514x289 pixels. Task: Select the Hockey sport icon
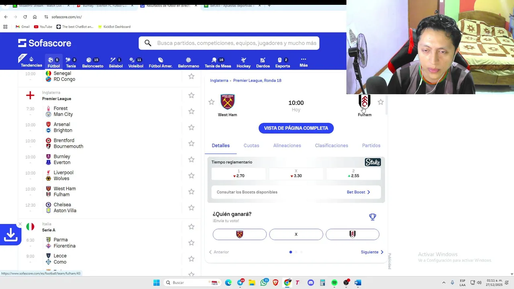pyautogui.click(x=243, y=62)
